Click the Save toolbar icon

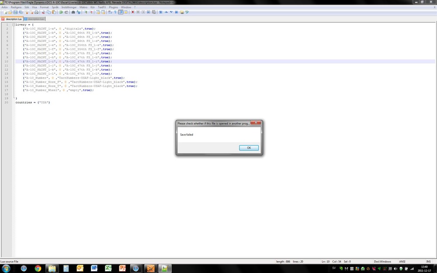(15, 12)
